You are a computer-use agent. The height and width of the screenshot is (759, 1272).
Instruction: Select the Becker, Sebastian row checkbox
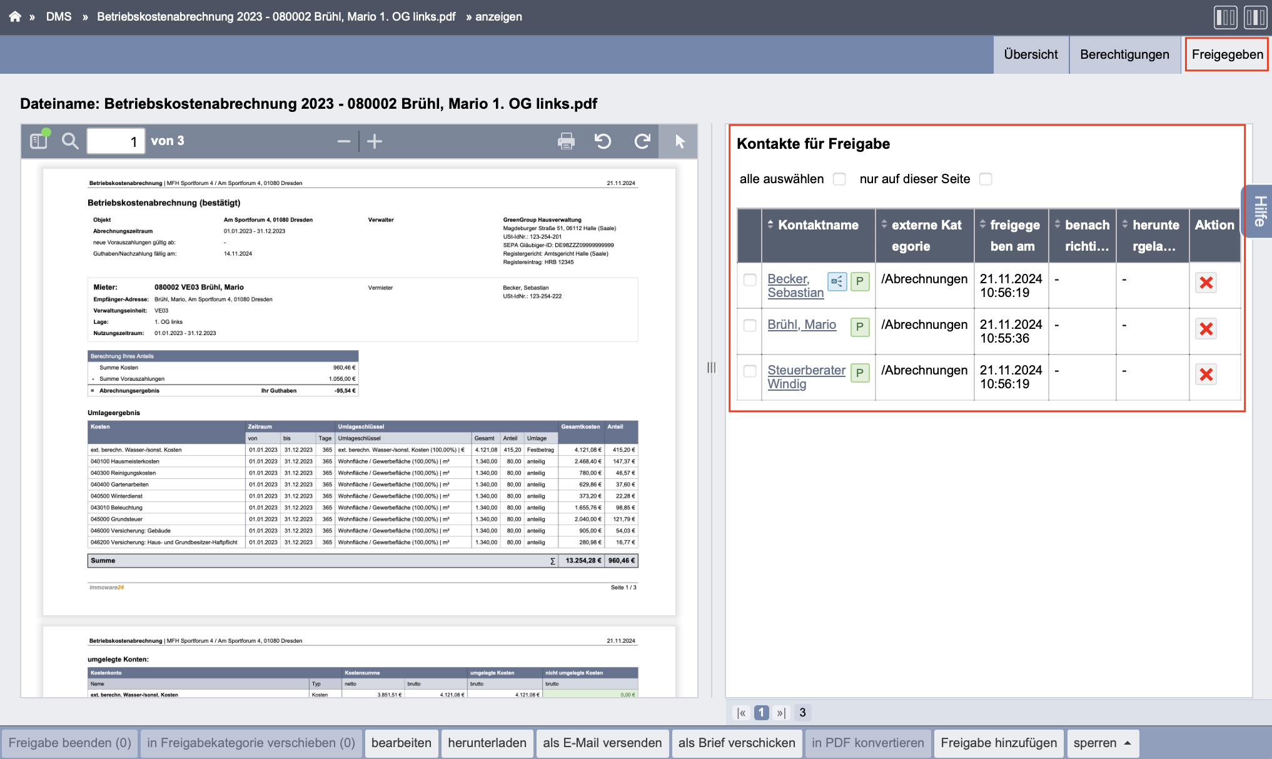click(x=750, y=279)
